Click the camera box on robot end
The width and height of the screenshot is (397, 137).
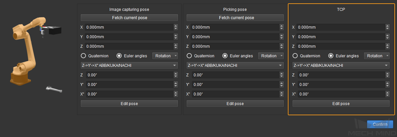54,30
